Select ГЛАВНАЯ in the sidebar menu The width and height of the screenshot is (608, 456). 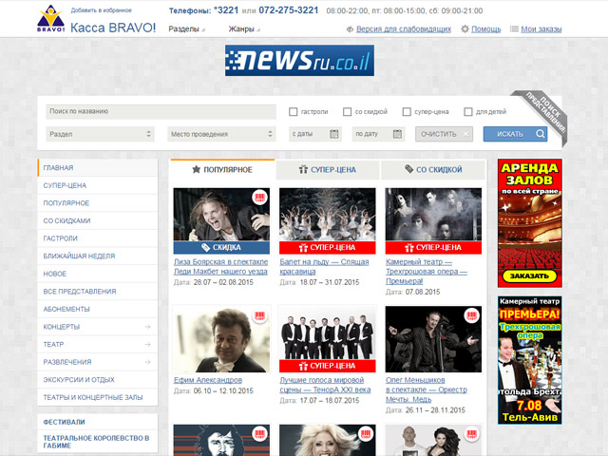click(x=98, y=168)
